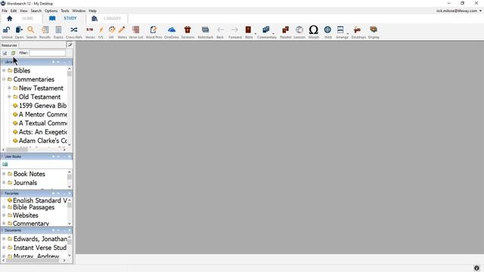This screenshot has width=484, height=272.
Task: Open Cross-Refs shuffle-arrows icon
Action: click(x=74, y=30)
